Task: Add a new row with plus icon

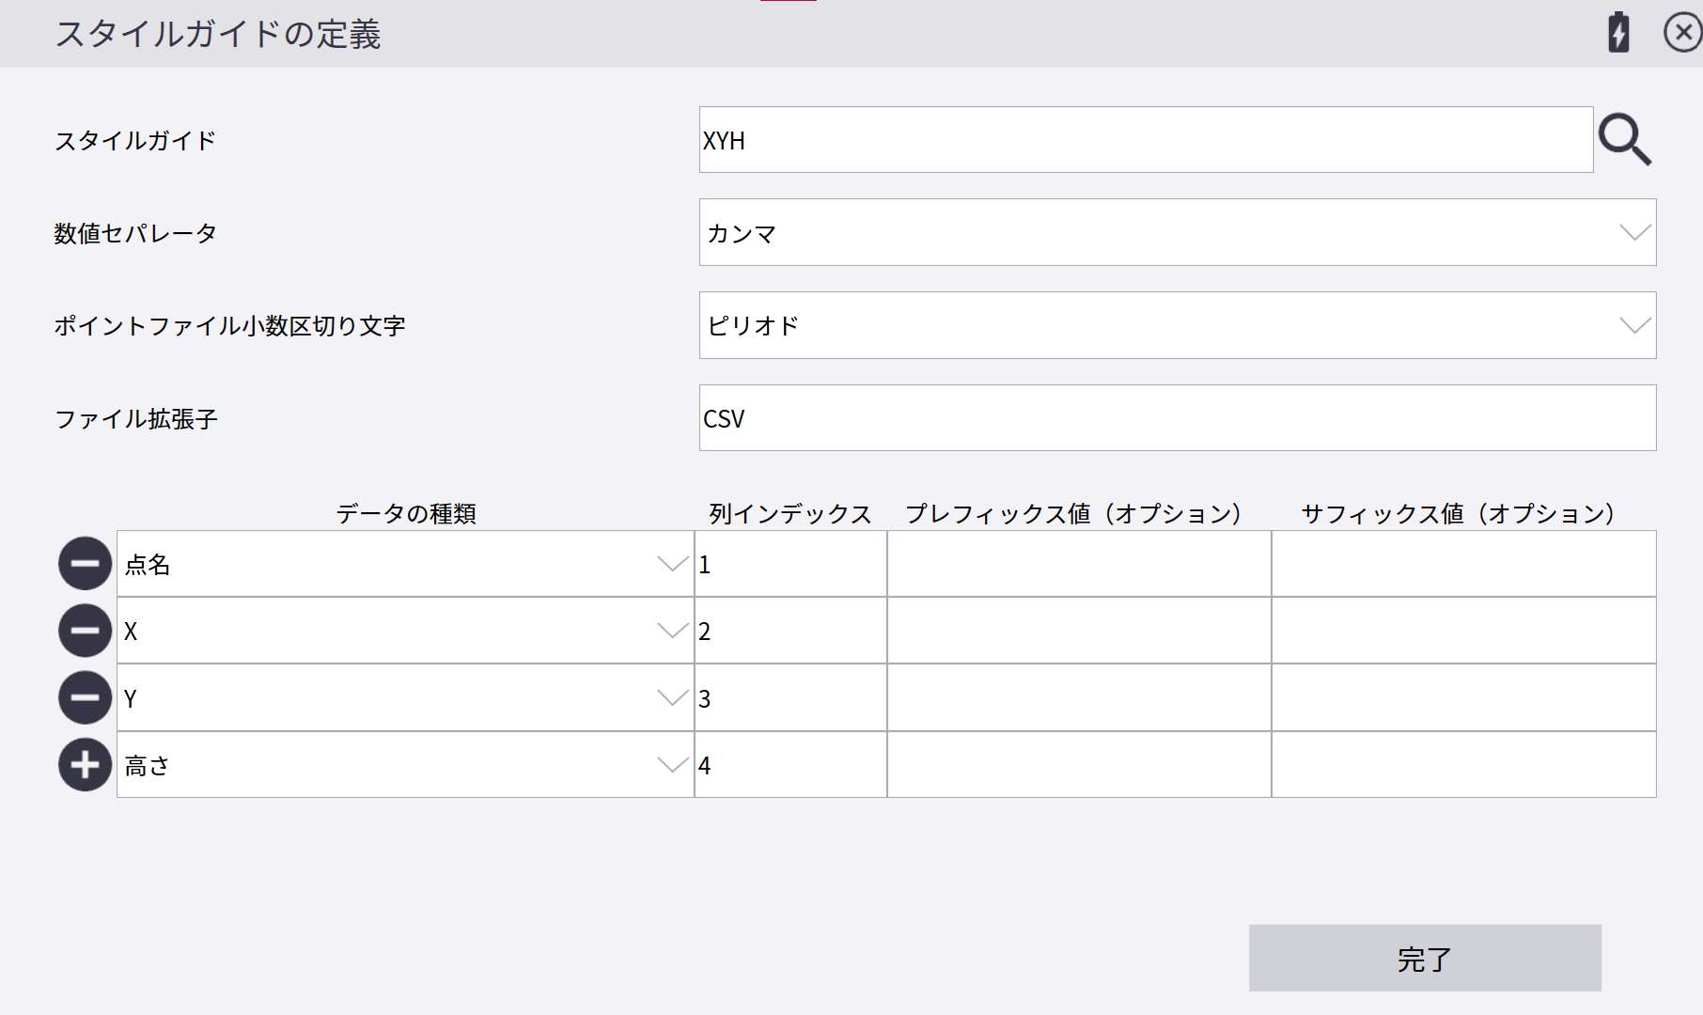Action: pyautogui.click(x=85, y=765)
